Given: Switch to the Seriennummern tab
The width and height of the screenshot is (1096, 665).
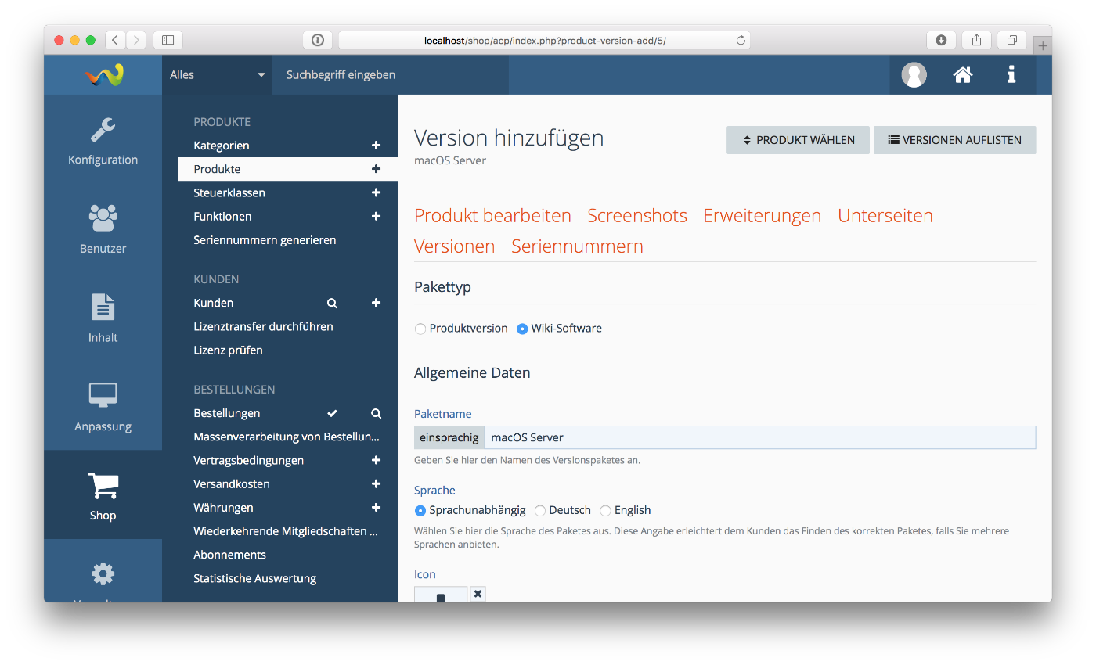Looking at the screenshot, I should (577, 246).
